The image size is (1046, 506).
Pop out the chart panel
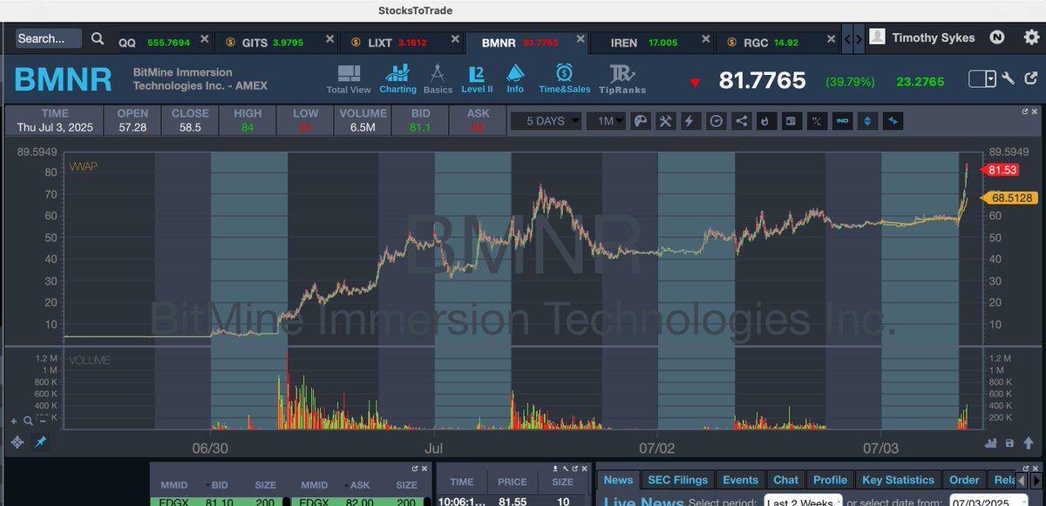[x=1025, y=112]
